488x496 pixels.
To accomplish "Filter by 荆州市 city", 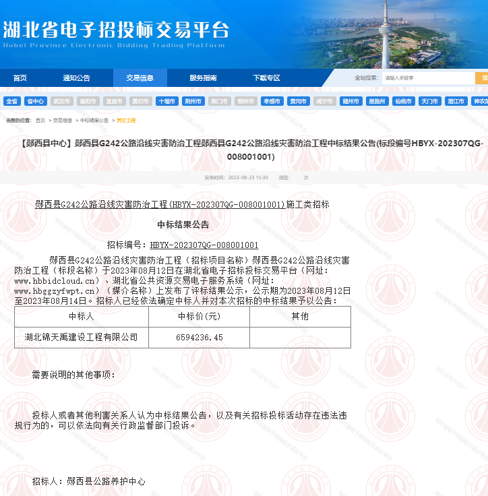I will 193,101.
